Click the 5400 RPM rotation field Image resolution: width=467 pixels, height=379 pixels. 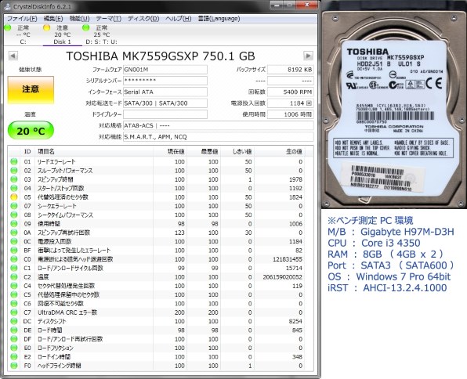pos(291,92)
